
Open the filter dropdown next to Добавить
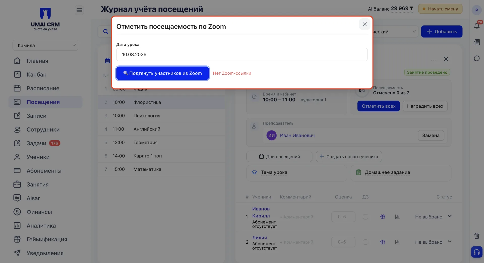coord(395,31)
